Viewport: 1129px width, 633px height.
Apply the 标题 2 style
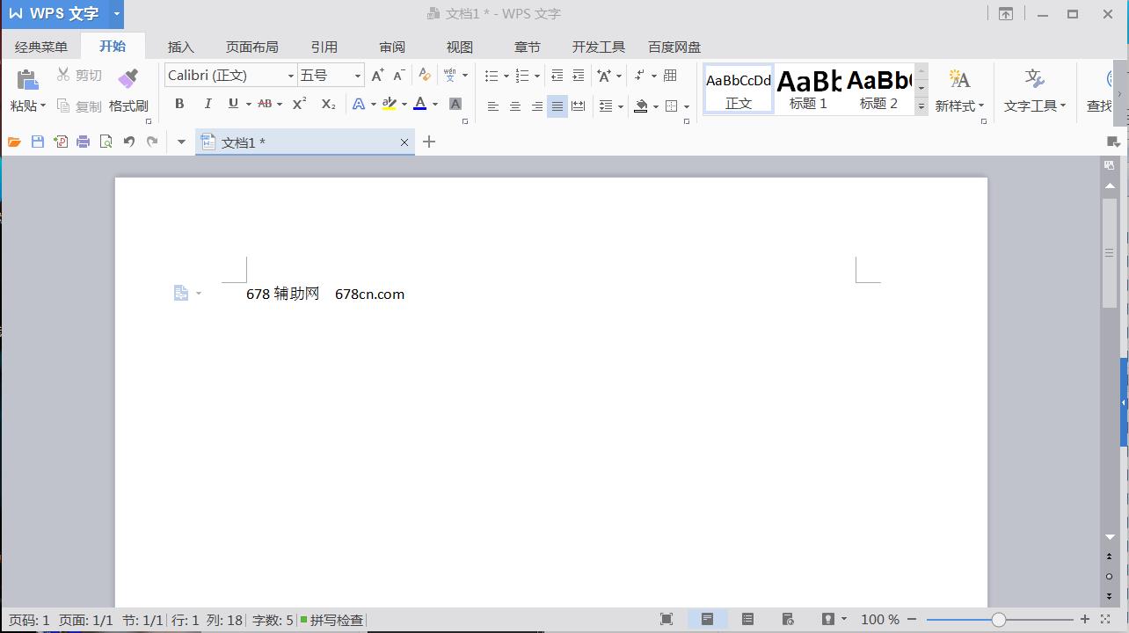click(x=879, y=89)
